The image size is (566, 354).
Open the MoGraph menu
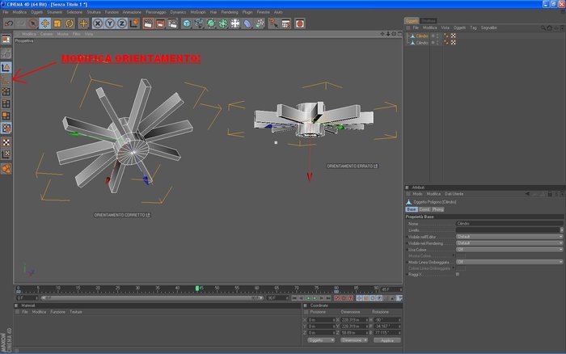(198, 12)
